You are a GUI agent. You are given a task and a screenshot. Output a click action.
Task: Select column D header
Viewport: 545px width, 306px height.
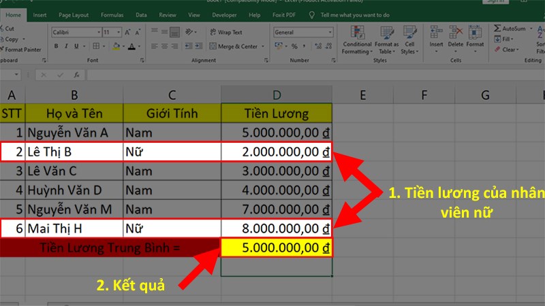click(x=277, y=95)
